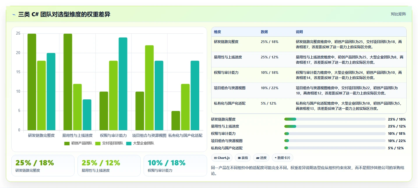
Task: Click the description mentioning 两者相差14
Action: click(349, 75)
